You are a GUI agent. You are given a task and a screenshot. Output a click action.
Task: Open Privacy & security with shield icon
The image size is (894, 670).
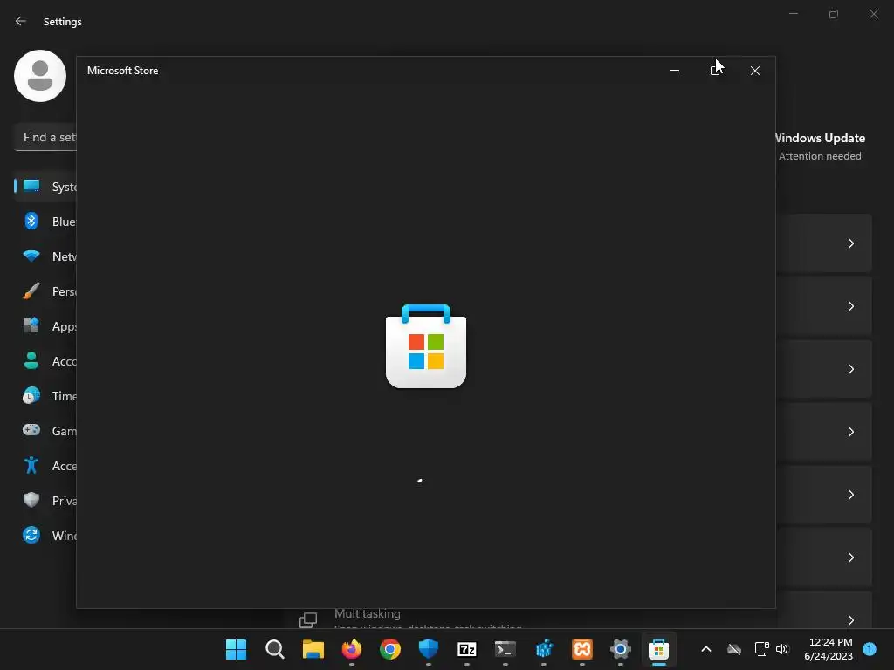click(x=45, y=500)
